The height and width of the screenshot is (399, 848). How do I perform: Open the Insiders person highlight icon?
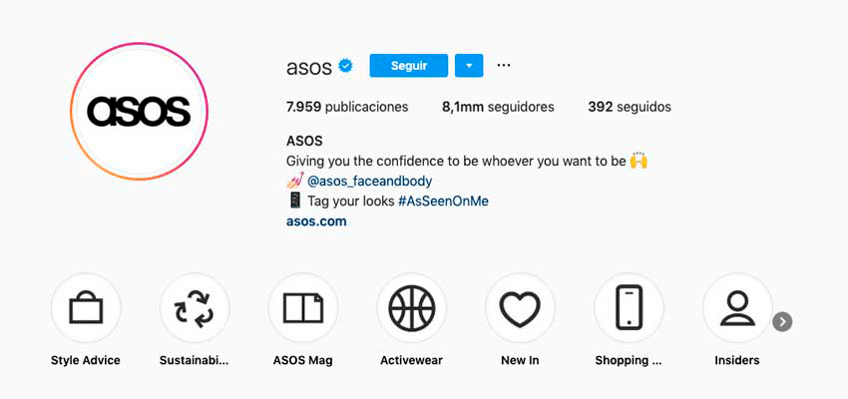(x=737, y=308)
